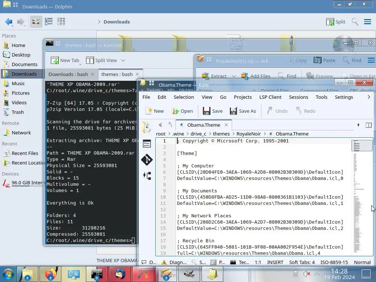Switch Dolphin to Icons view mode

[x=36, y=22]
